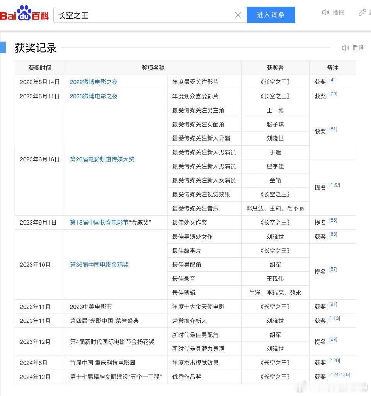Clear the search box with X icon
This screenshot has height=396, width=371.
238,15
